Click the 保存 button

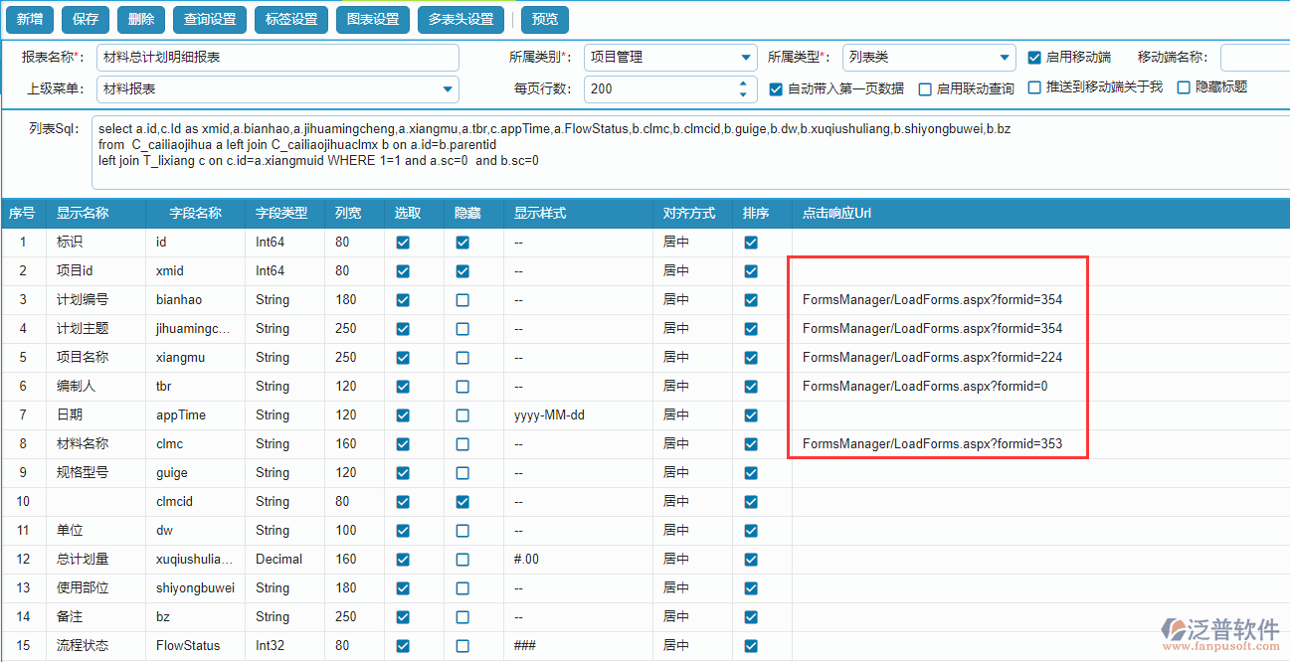pos(86,19)
